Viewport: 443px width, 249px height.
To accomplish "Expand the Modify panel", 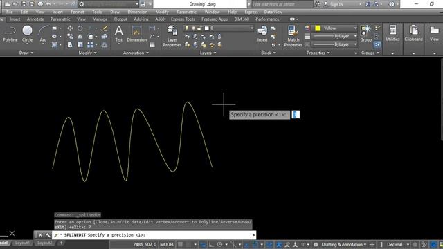I will [88, 53].
